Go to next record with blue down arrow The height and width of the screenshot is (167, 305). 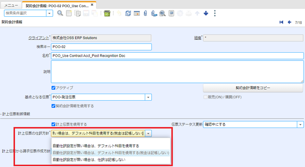click(x=206, y=13)
